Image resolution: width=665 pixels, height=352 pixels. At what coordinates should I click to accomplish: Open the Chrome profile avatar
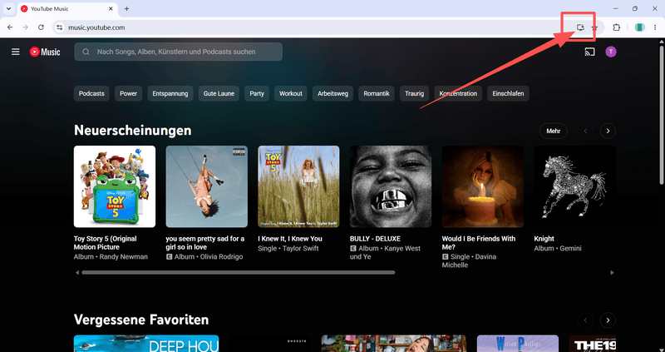coord(639,27)
